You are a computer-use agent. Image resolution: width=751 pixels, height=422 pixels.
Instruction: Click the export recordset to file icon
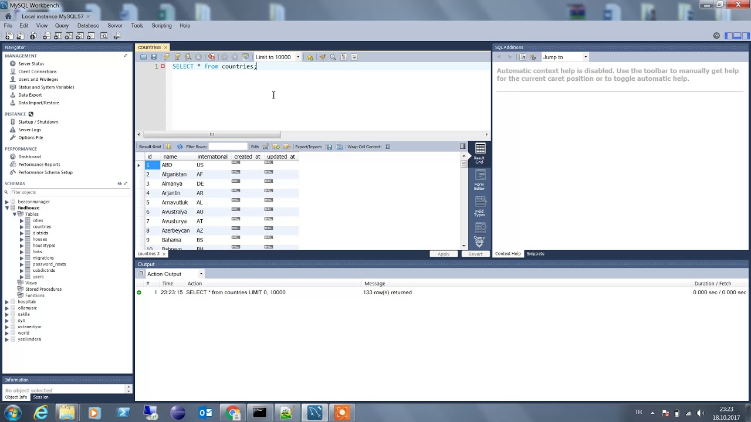(329, 147)
